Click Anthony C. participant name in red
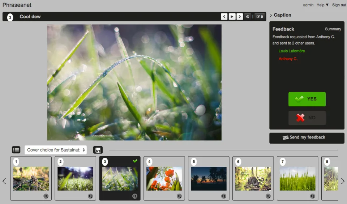 point(288,59)
